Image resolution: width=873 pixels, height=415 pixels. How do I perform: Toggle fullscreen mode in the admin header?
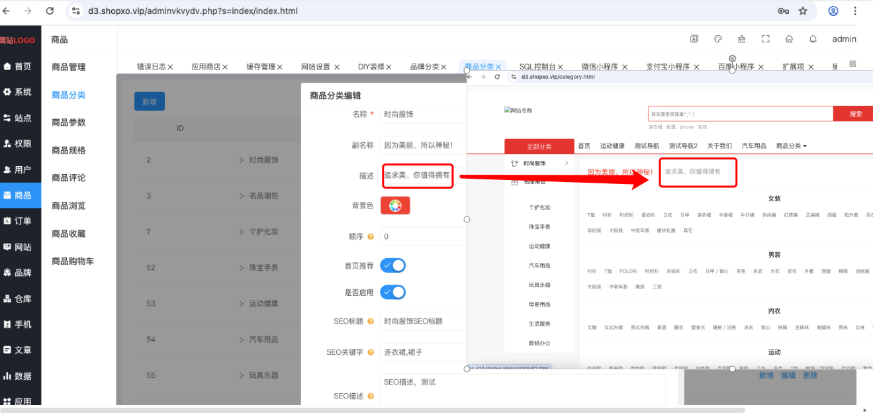click(766, 39)
